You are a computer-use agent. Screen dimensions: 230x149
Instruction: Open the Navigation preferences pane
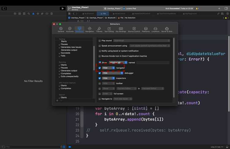(90, 29)
